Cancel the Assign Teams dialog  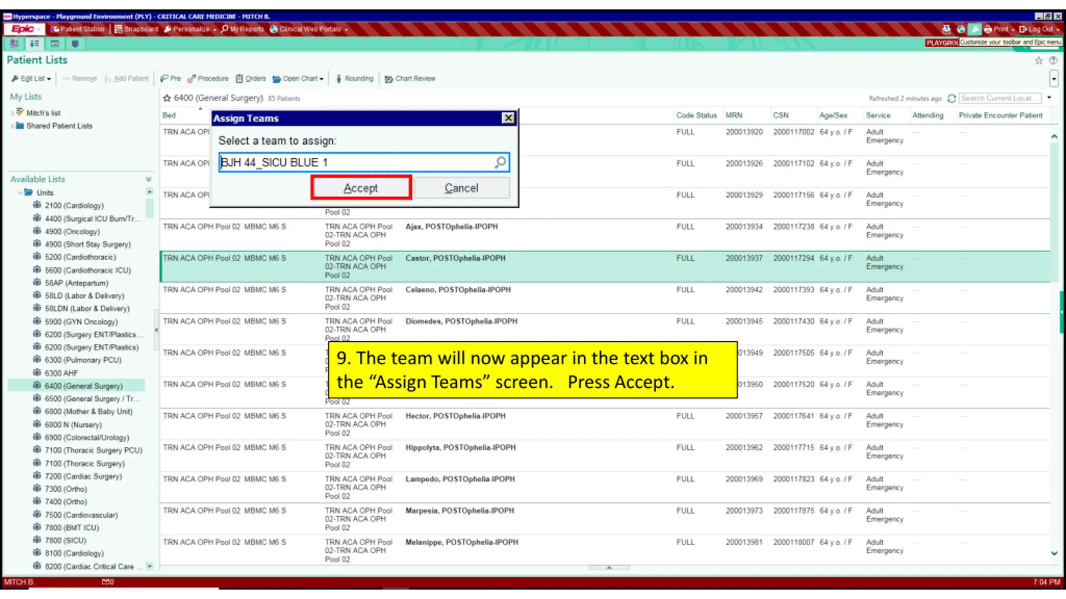461,188
